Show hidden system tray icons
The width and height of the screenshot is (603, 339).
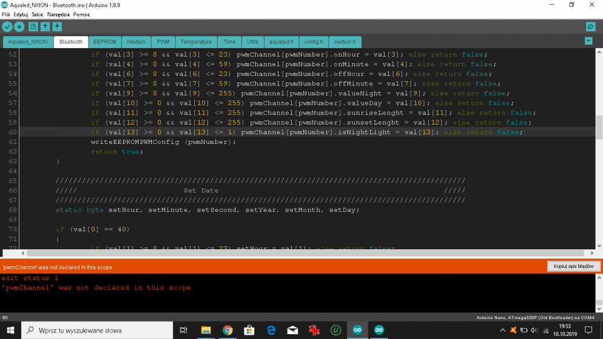(499, 330)
